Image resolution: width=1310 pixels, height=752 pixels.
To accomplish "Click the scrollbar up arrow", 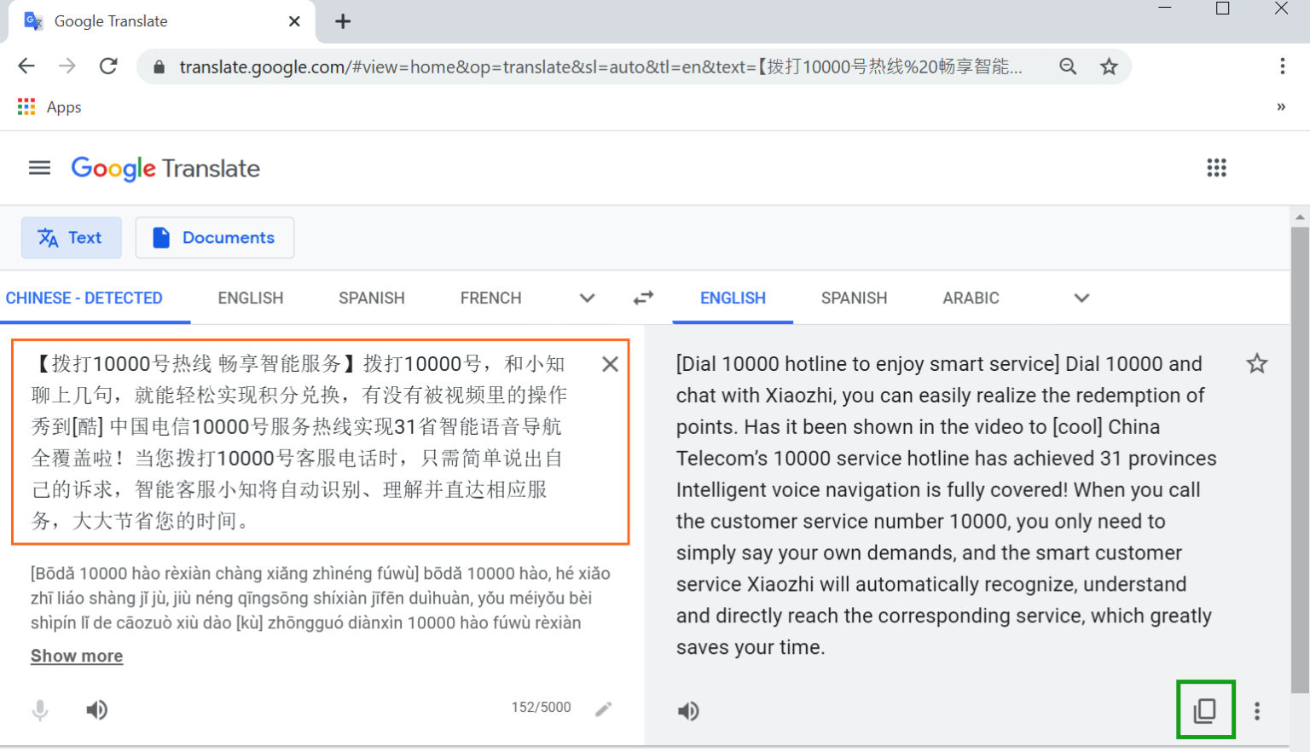I will pyautogui.click(x=1300, y=217).
